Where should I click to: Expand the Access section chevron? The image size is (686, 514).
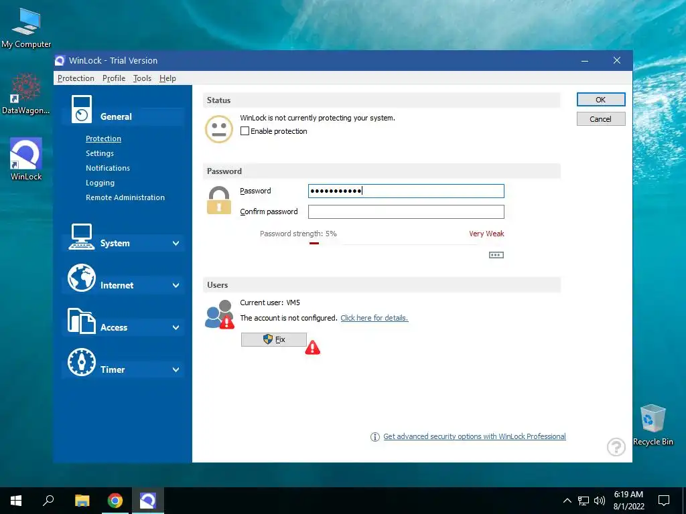click(176, 328)
